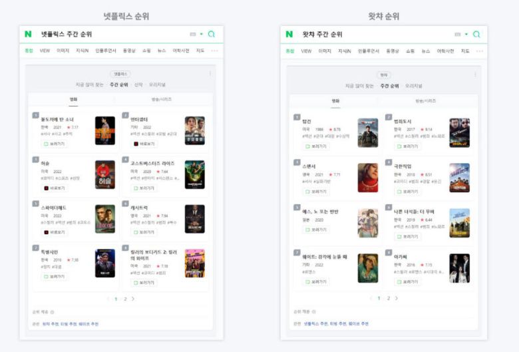Screen dimensions: 519x352
Task: Open the more-options dots on the Watcha card
Action: pos(475,75)
